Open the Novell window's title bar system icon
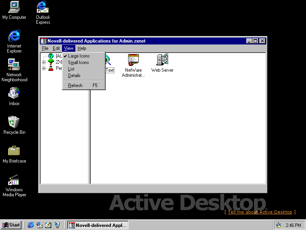 point(44,41)
